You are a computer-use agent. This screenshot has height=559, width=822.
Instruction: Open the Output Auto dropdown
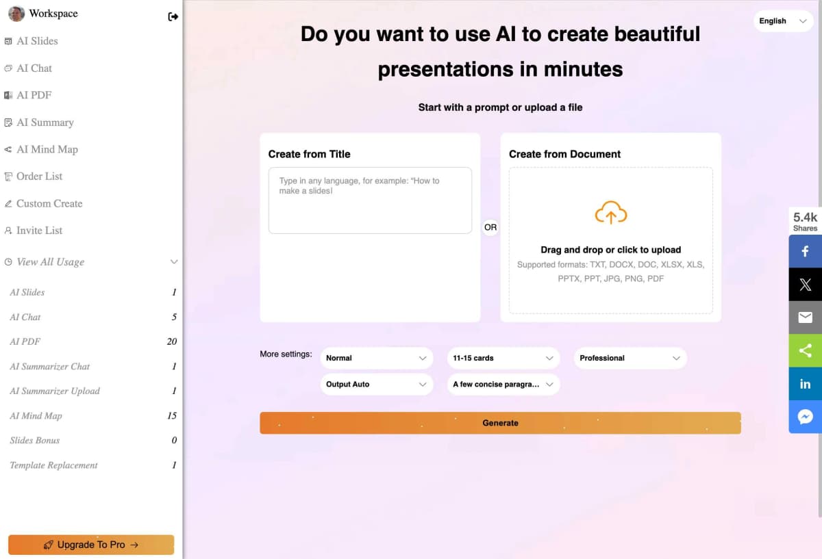pos(377,385)
